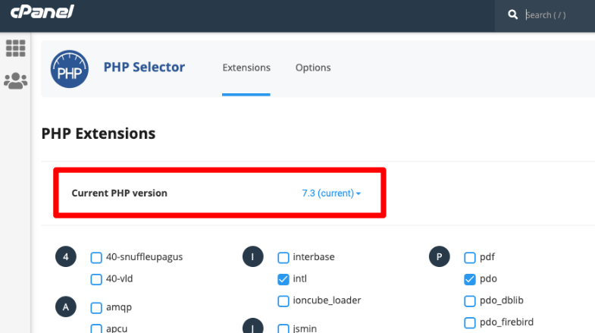Check the 40-snuffleupagus extension
595x333 pixels.
[x=96, y=257]
